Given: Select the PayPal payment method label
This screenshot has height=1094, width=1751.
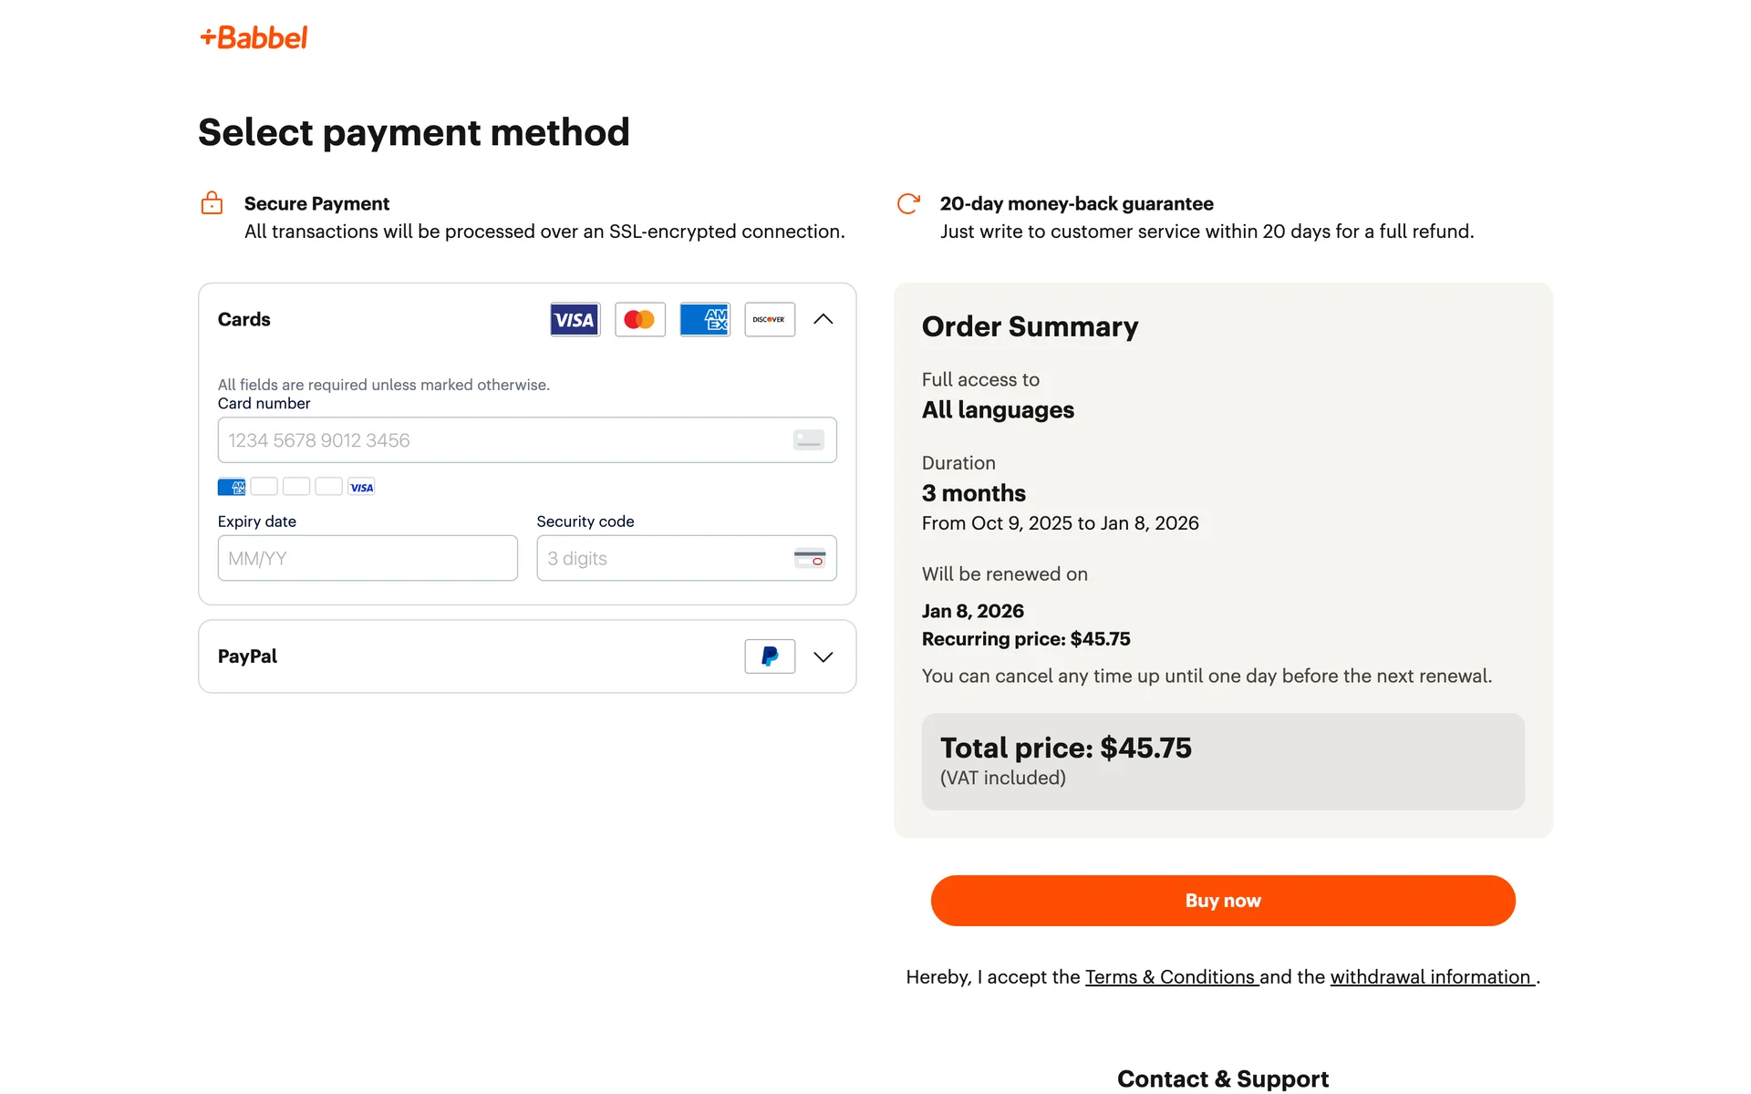Looking at the screenshot, I should [247, 656].
